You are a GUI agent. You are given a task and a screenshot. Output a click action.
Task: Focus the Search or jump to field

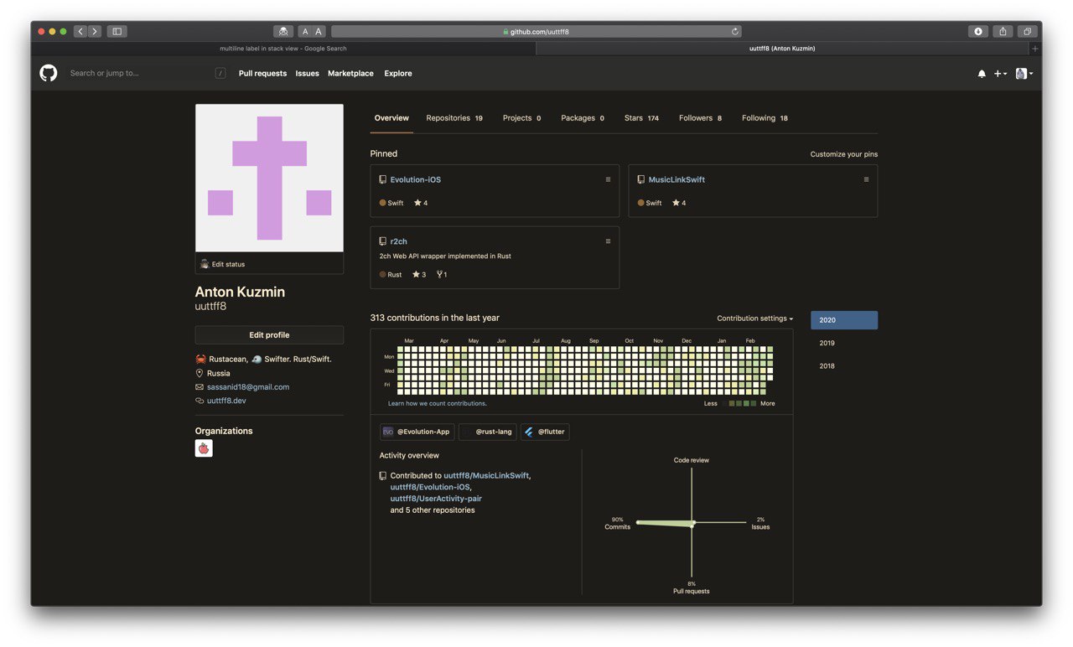(148, 73)
